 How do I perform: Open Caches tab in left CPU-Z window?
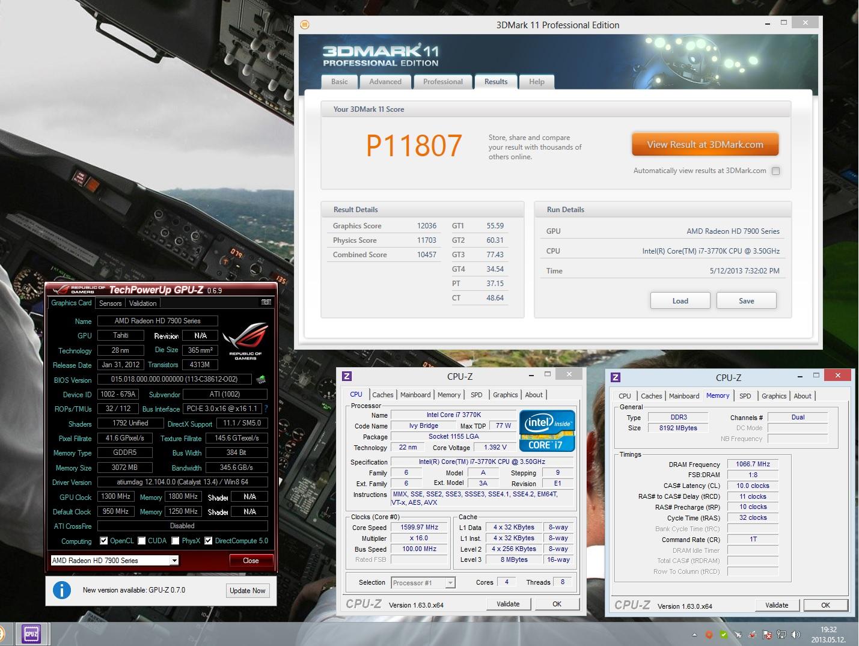(x=383, y=395)
